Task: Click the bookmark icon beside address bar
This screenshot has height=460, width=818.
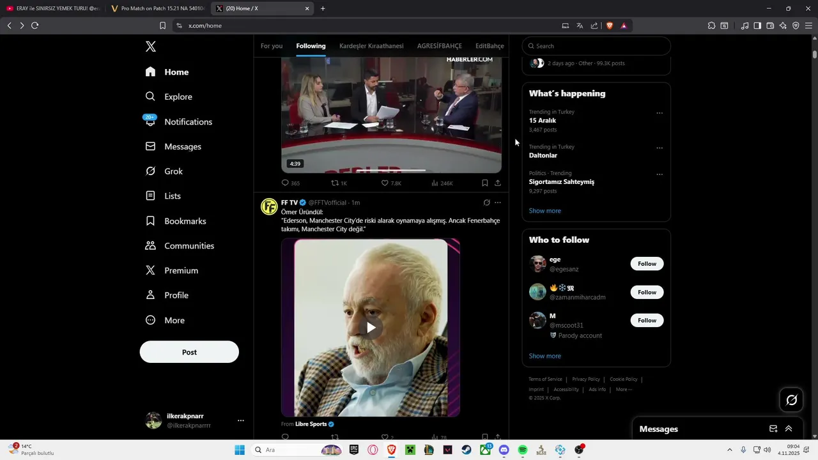Action: (x=162, y=26)
